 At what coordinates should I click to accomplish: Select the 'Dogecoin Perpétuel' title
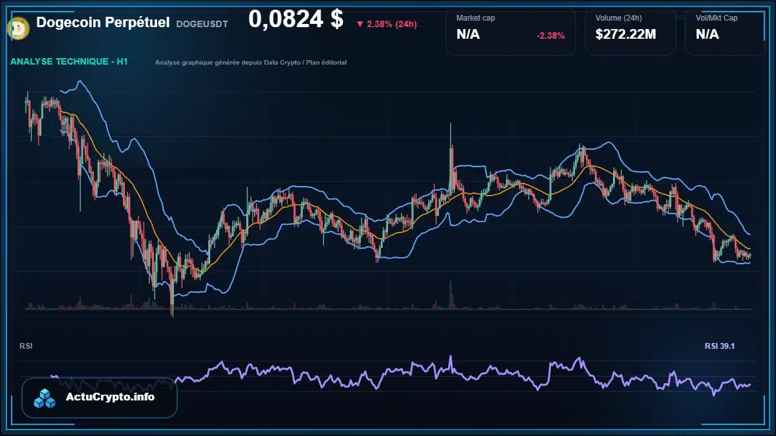[103, 23]
